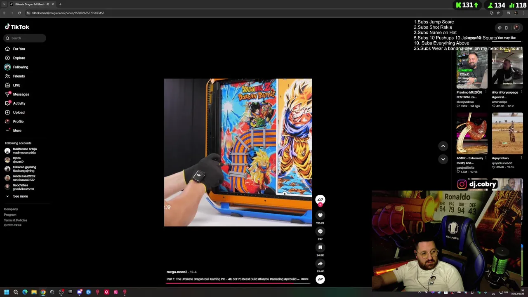Click the phone app icon in top-right pill
Screen dimensions: 528x297
click(x=506, y=28)
